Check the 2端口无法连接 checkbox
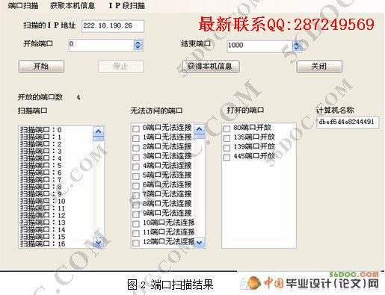385x295 pixels. tap(136, 148)
